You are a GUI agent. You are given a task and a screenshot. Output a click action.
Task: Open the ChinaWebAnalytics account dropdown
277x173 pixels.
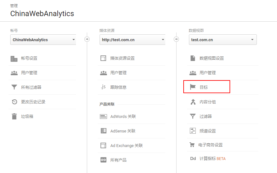[x=43, y=40]
